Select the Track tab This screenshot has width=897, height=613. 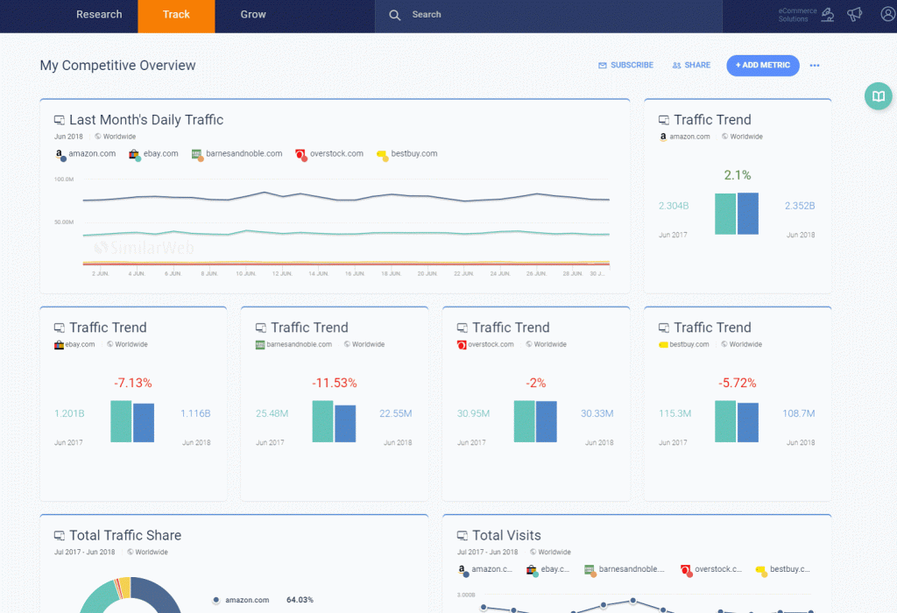click(176, 16)
